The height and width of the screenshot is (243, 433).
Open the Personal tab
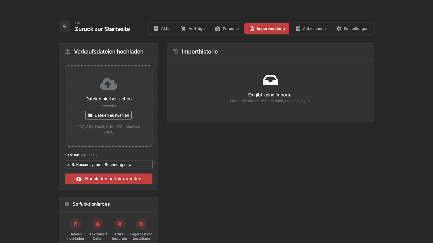(x=227, y=29)
